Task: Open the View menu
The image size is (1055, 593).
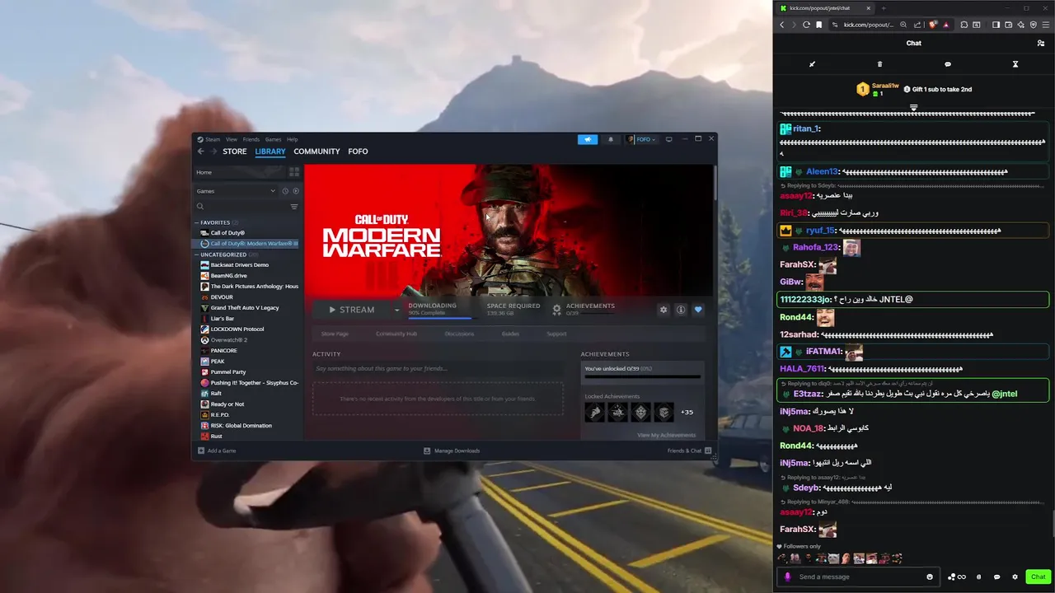Action: tap(232, 139)
